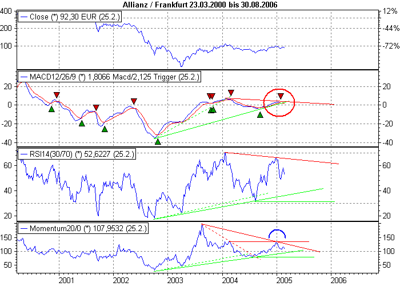Select the 2003 year label on the time axis
Image resolution: width=400 pixels, height=286 pixels.
click(x=175, y=280)
